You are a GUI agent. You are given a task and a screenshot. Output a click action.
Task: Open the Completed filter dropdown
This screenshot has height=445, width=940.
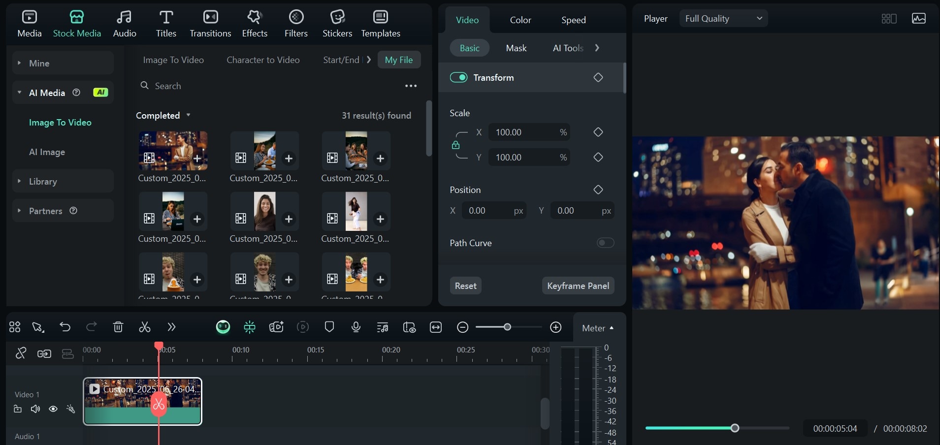(x=163, y=115)
